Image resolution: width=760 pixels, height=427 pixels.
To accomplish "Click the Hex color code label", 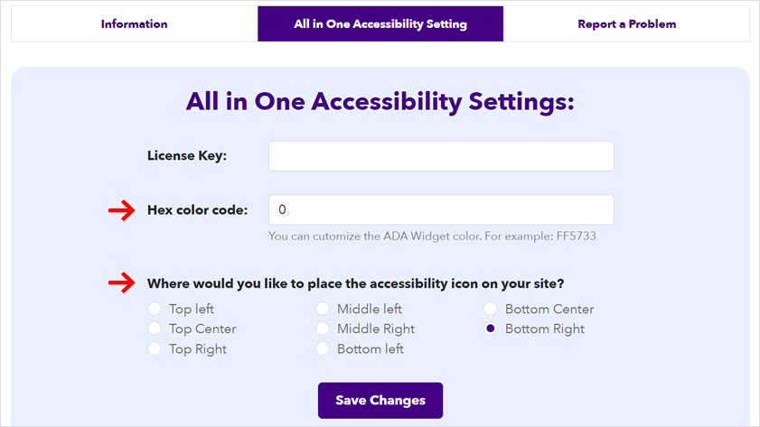I will (197, 211).
